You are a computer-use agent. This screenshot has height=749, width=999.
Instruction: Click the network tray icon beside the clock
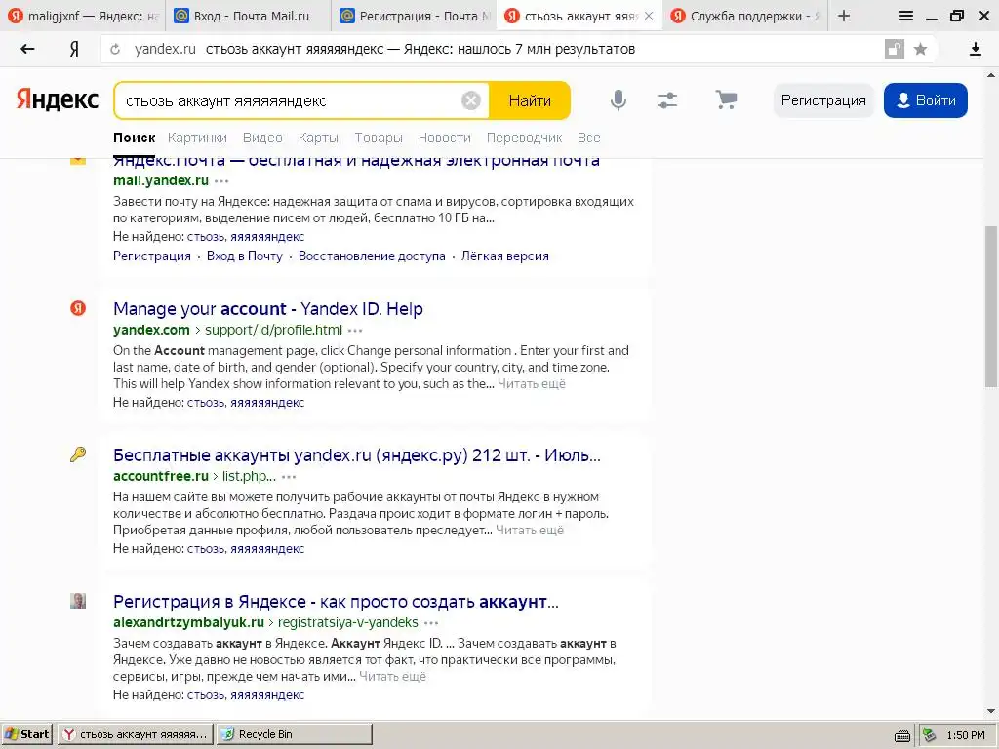(930, 735)
